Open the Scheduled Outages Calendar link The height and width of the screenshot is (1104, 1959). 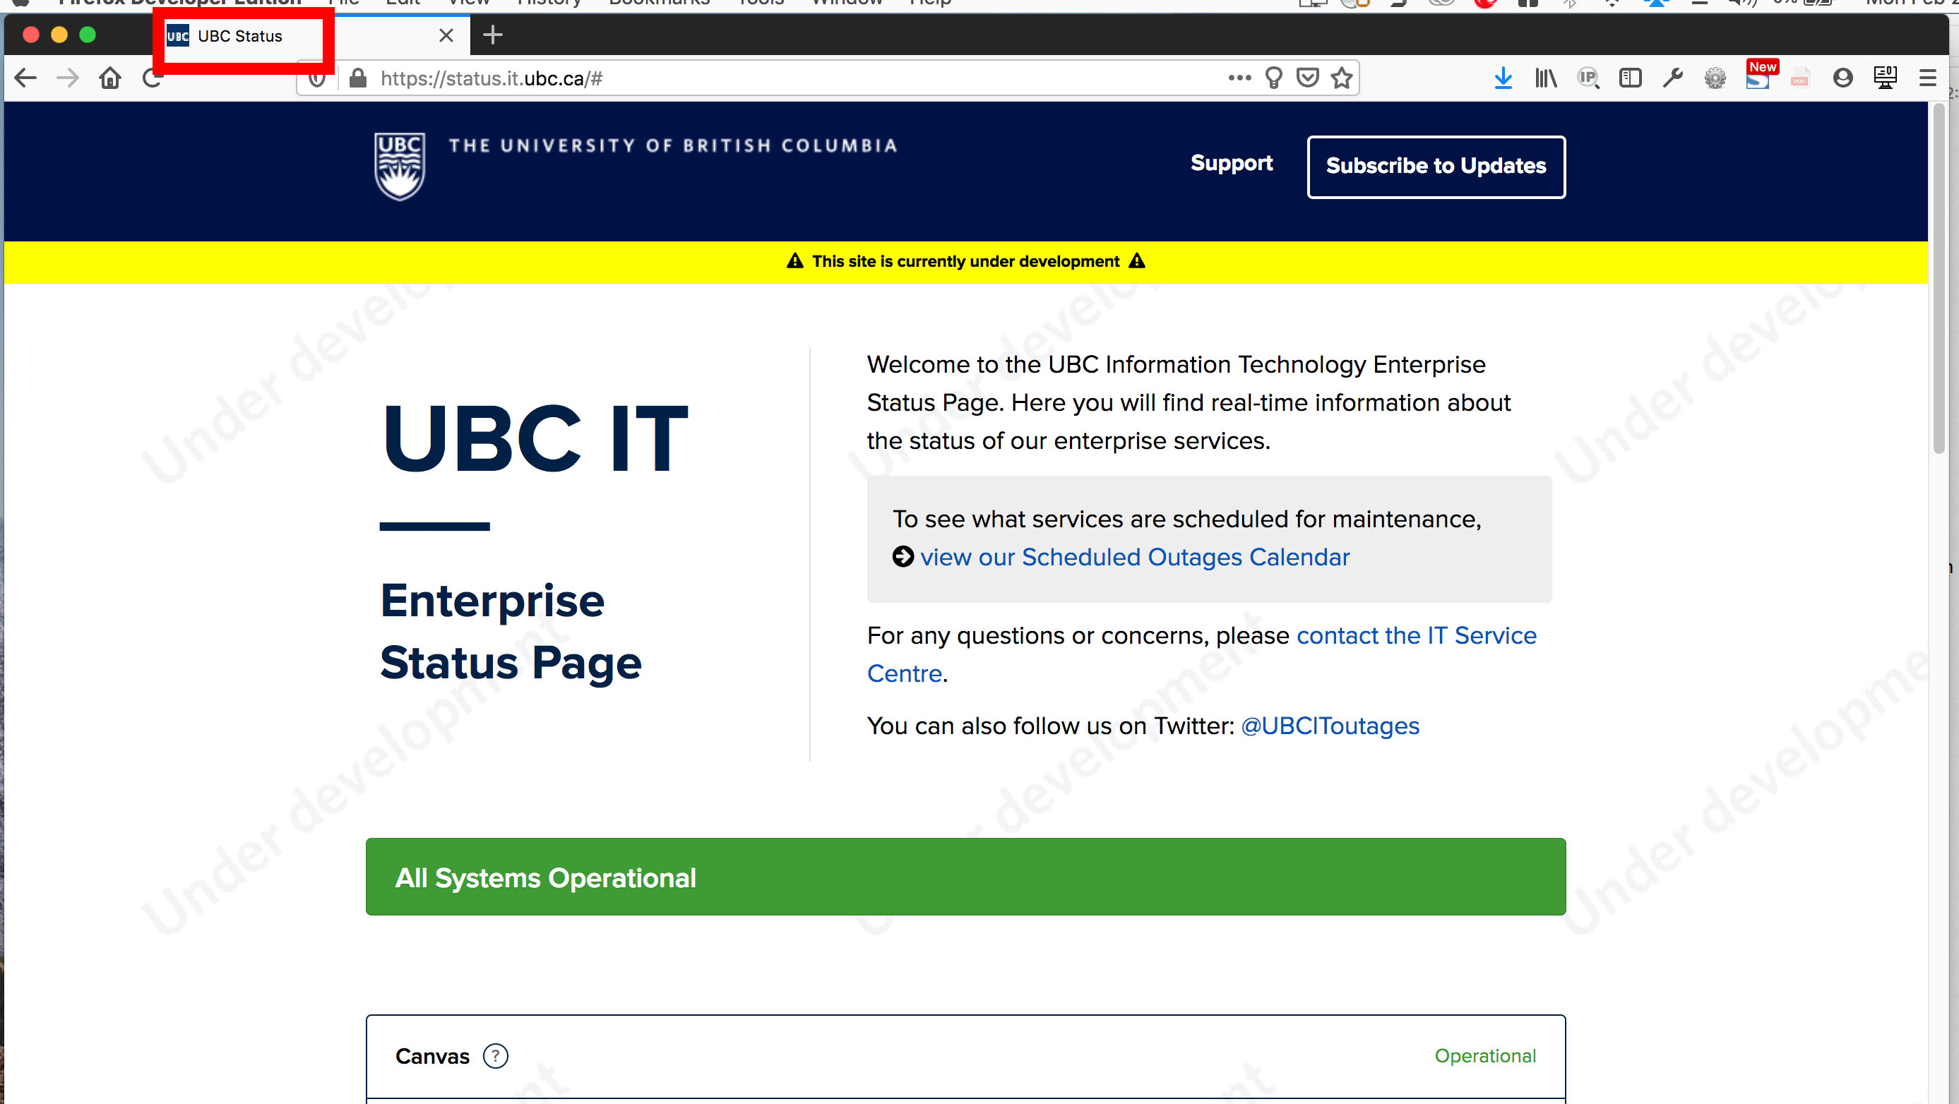(x=1135, y=558)
